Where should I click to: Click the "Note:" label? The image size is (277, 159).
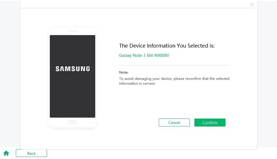click(x=124, y=72)
